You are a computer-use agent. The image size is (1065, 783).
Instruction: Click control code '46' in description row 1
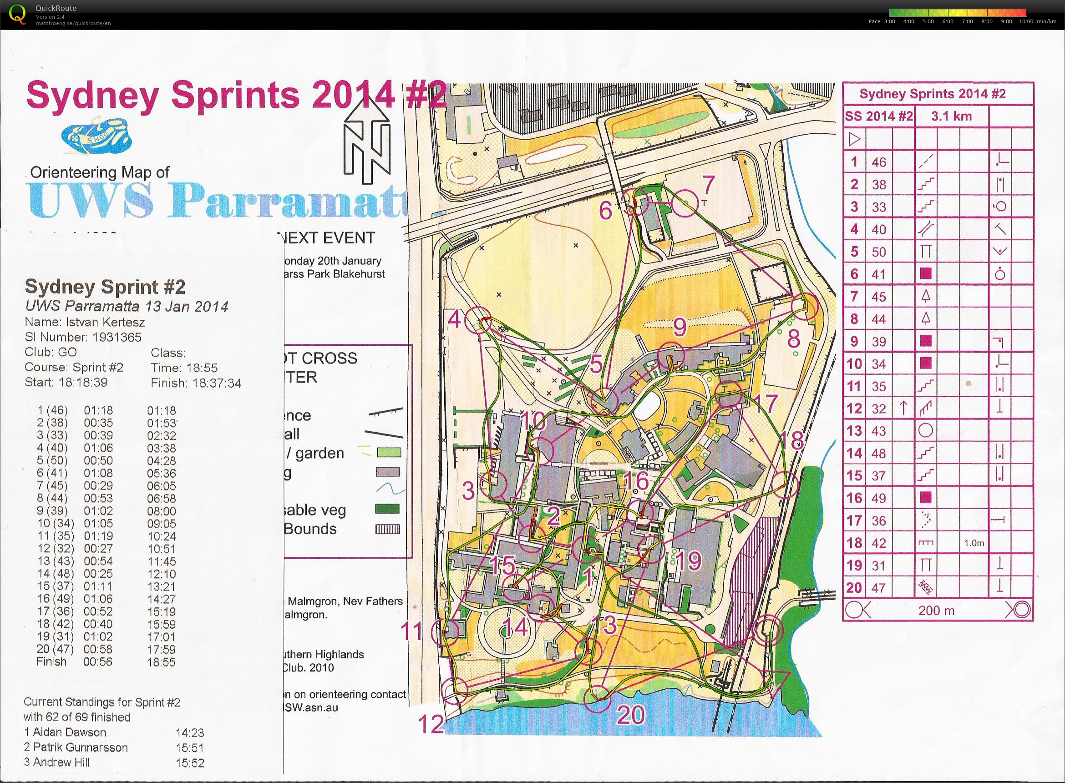coord(879,162)
